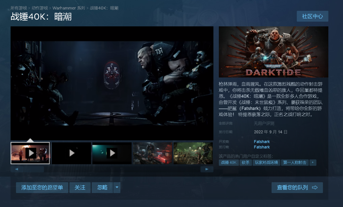The height and width of the screenshot is (207, 343).
Task: Click the 关注 follow button
Action: (80, 188)
